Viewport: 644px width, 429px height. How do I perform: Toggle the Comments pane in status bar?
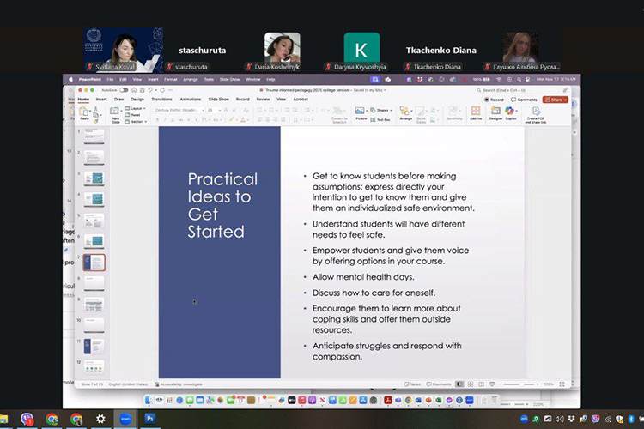(x=440, y=384)
